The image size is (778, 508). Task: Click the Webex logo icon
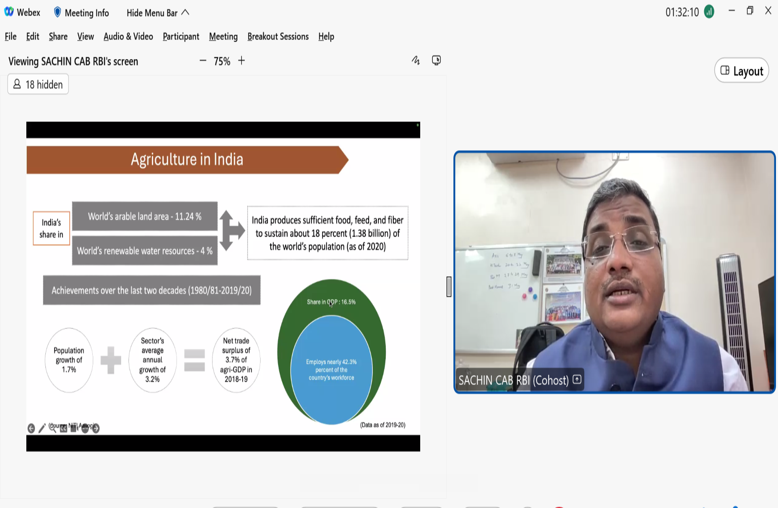(9, 12)
